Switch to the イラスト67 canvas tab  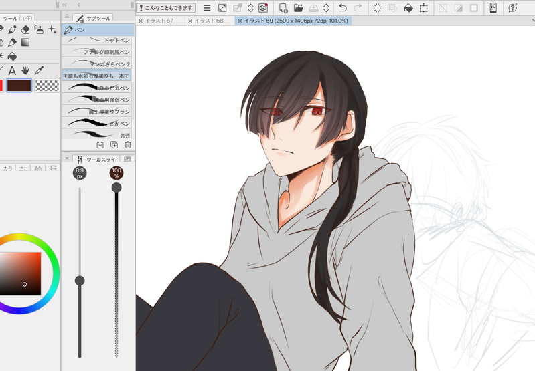[x=159, y=21]
